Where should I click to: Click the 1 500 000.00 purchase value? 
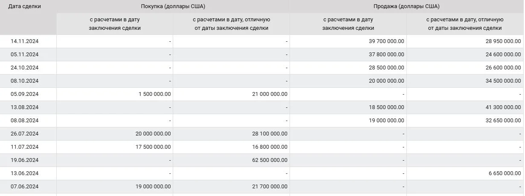[x=155, y=94]
